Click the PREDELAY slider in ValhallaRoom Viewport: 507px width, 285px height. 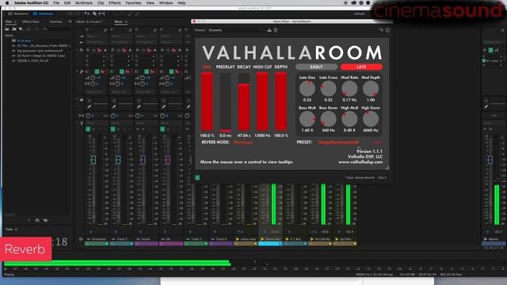click(x=225, y=101)
